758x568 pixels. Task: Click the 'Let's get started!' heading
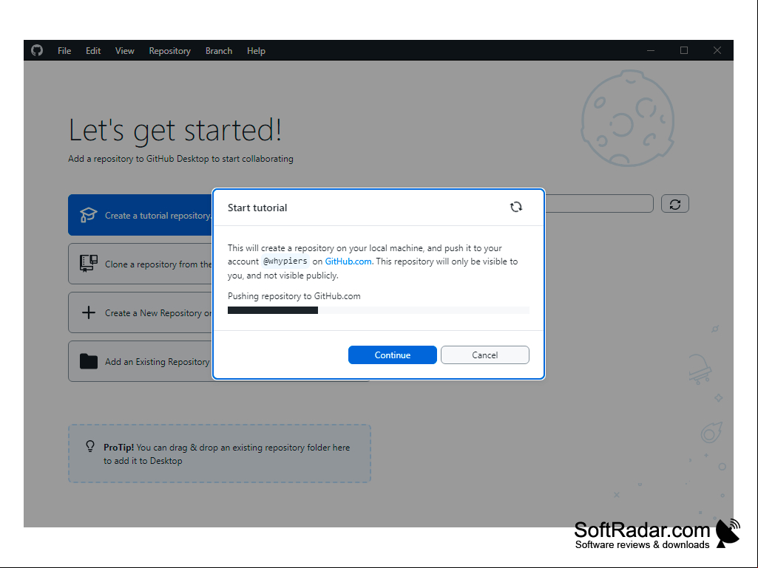click(x=175, y=131)
